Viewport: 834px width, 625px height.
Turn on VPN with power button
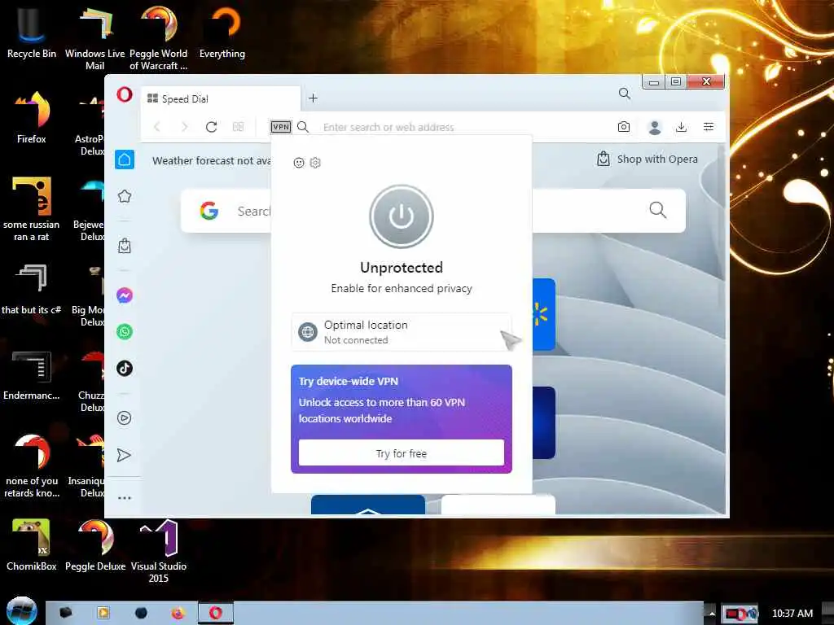402,216
